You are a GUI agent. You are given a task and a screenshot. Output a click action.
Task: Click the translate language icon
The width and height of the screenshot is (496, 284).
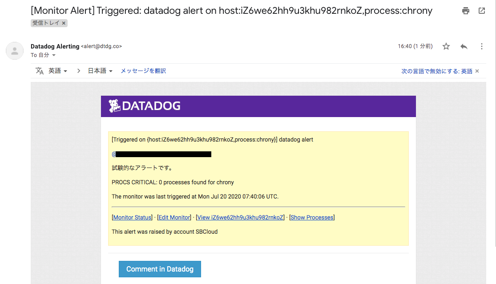pos(39,71)
